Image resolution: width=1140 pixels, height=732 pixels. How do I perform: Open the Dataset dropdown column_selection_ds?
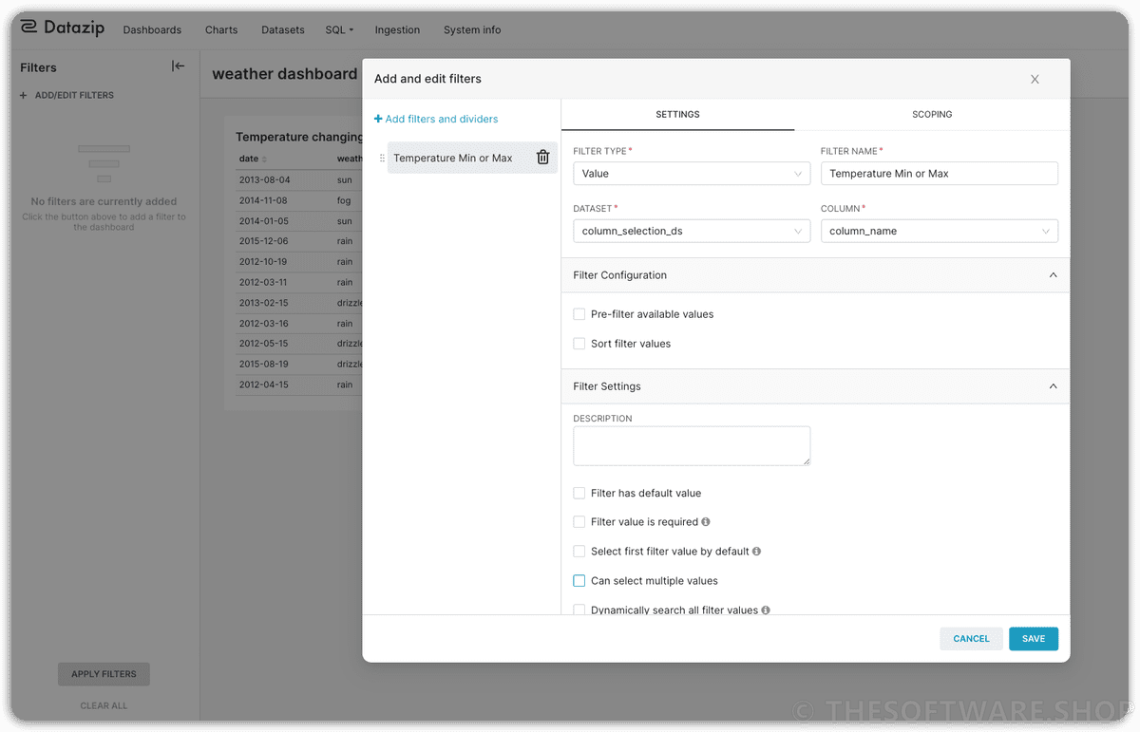[692, 231]
